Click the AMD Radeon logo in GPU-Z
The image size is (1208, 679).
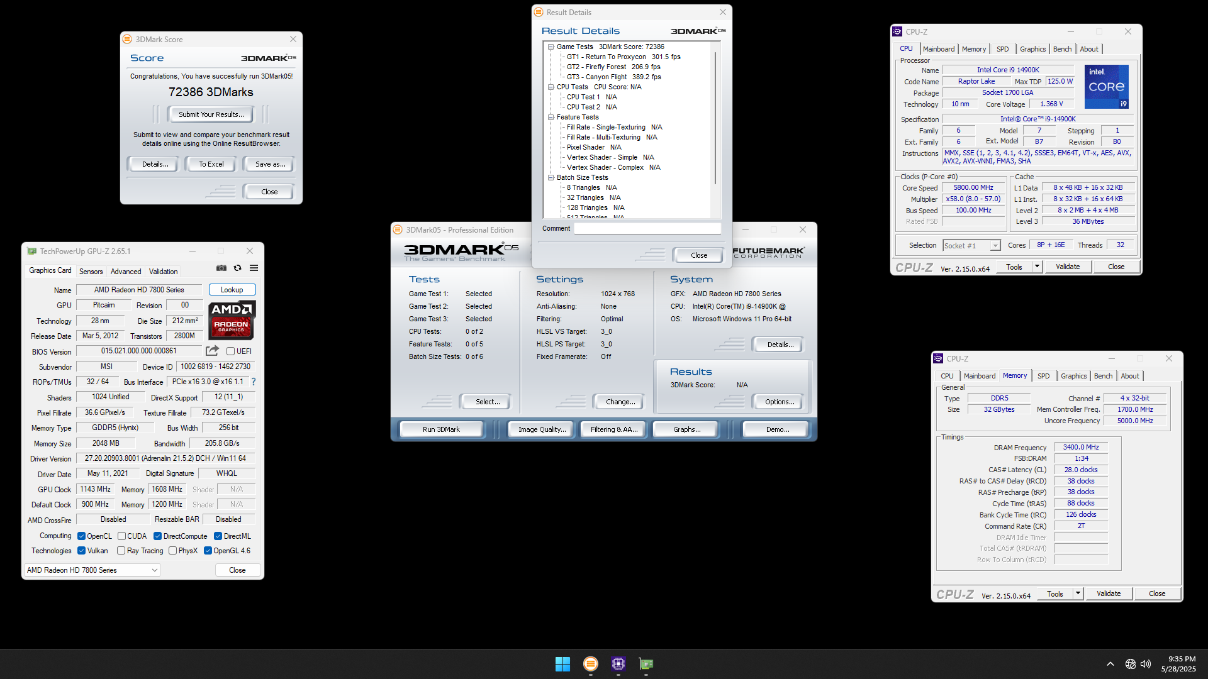(232, 319)
